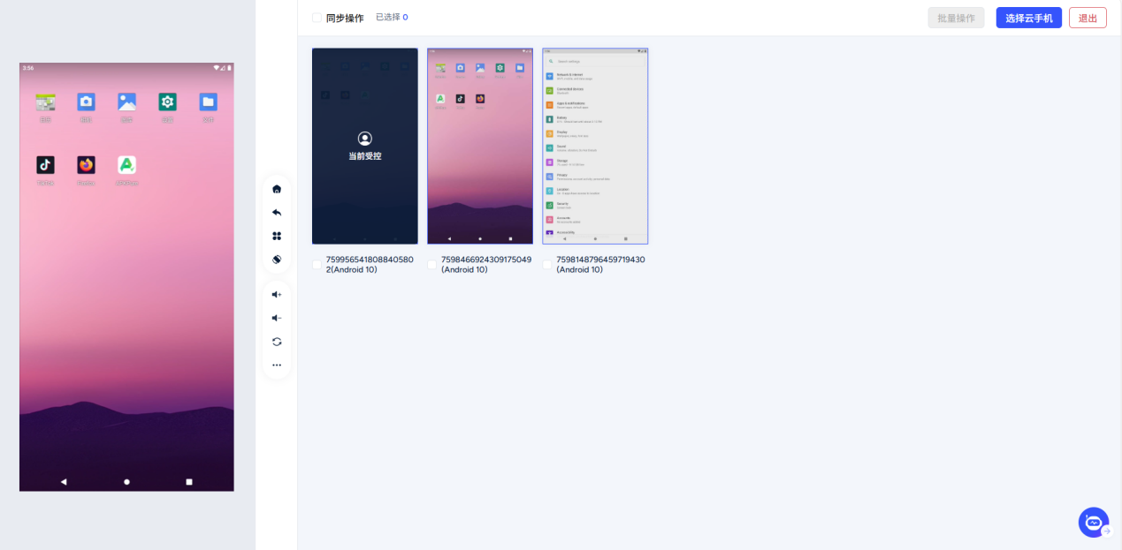This screenshot has width=1122, height=550.
Task: Launch Firefox on the phone home screen
Action: click(x=86, y=165)
